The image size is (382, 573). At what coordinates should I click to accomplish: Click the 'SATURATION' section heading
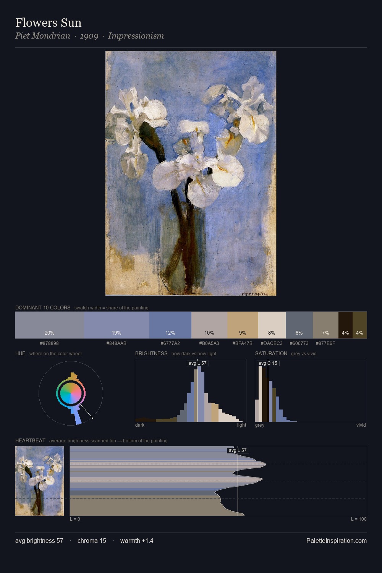pos(271,353)
